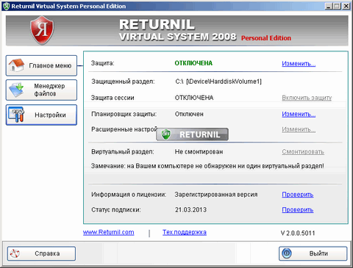The height and width of the screenshot is (268, 353).
Task: Open the www.Returnil.com website link
Action: click(x=109, y=232)
